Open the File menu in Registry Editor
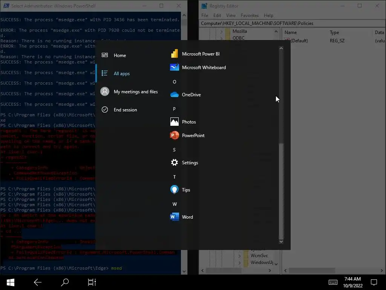This screenshot has height=290, width=386. pyautogui.click(x=205, y=15)
